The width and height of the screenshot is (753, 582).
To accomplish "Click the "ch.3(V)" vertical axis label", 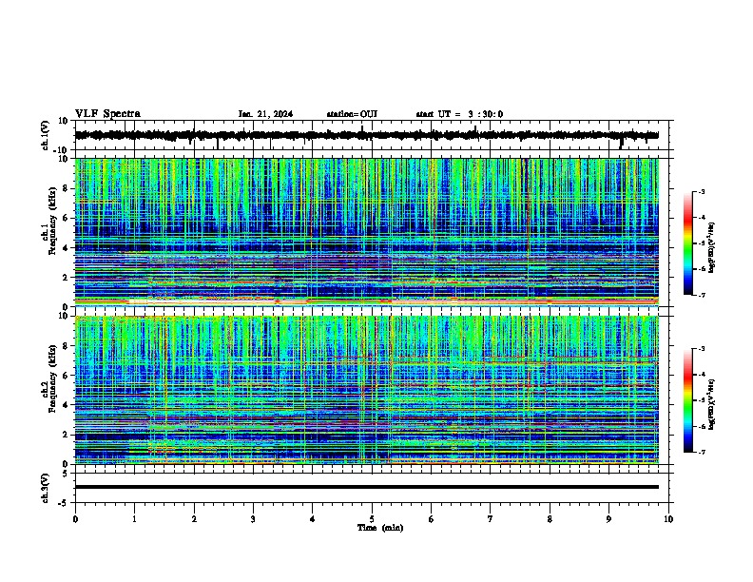I will pyautogui.click(x=46, y=488).
